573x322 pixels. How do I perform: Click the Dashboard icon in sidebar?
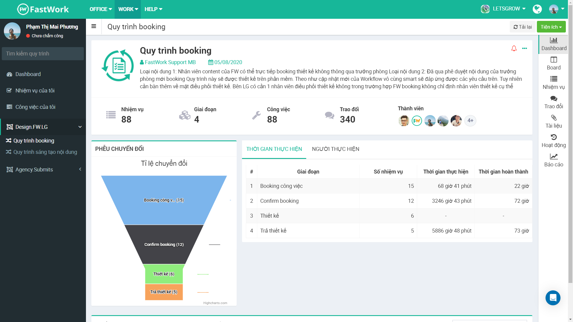pos(10,74)
